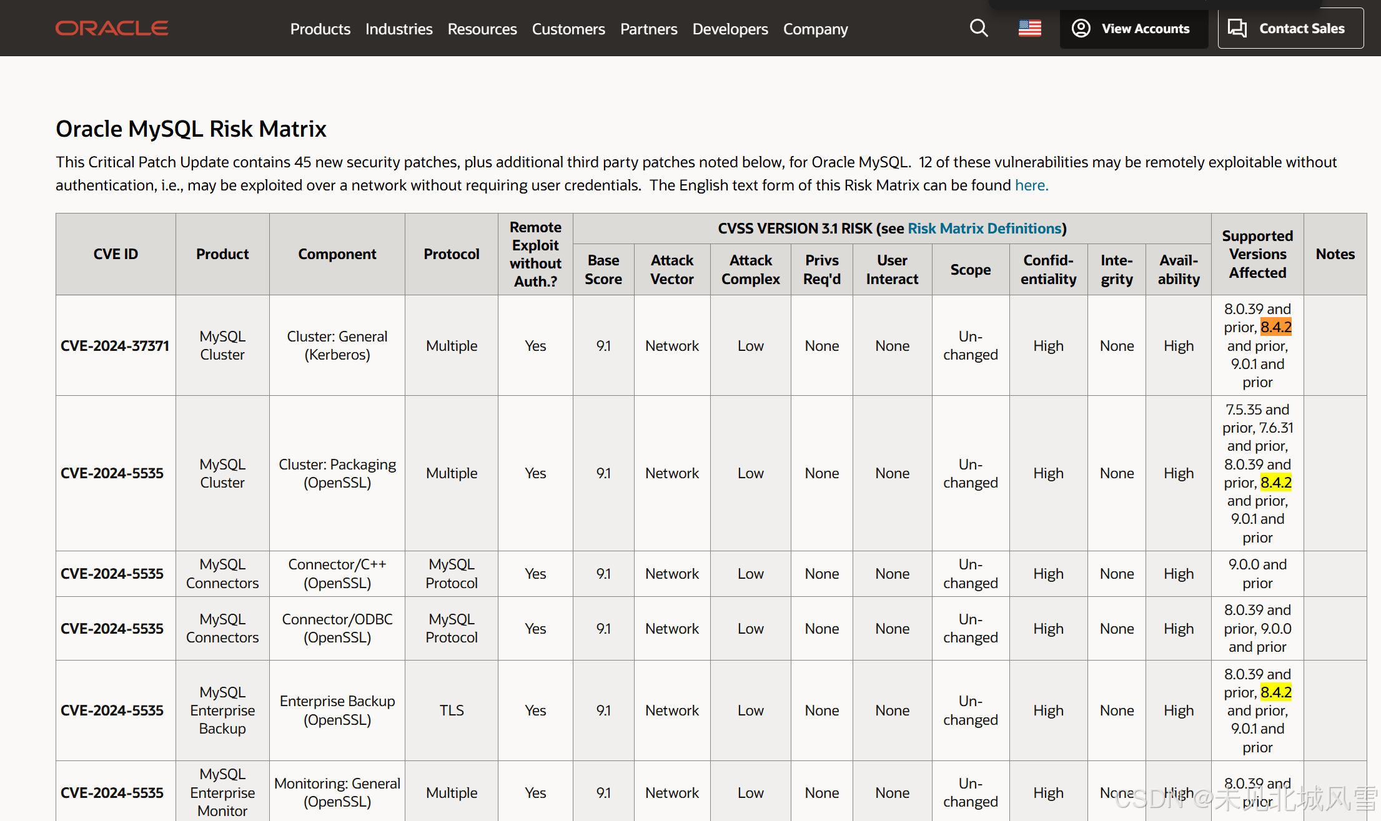Click the orange highlighted 8.4.2 text
The width and height of the screenshot is (1381, 821).
pos(1275,327)
